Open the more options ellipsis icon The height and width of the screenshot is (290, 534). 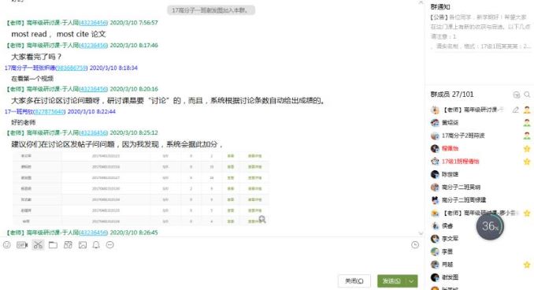pos(109,244)
